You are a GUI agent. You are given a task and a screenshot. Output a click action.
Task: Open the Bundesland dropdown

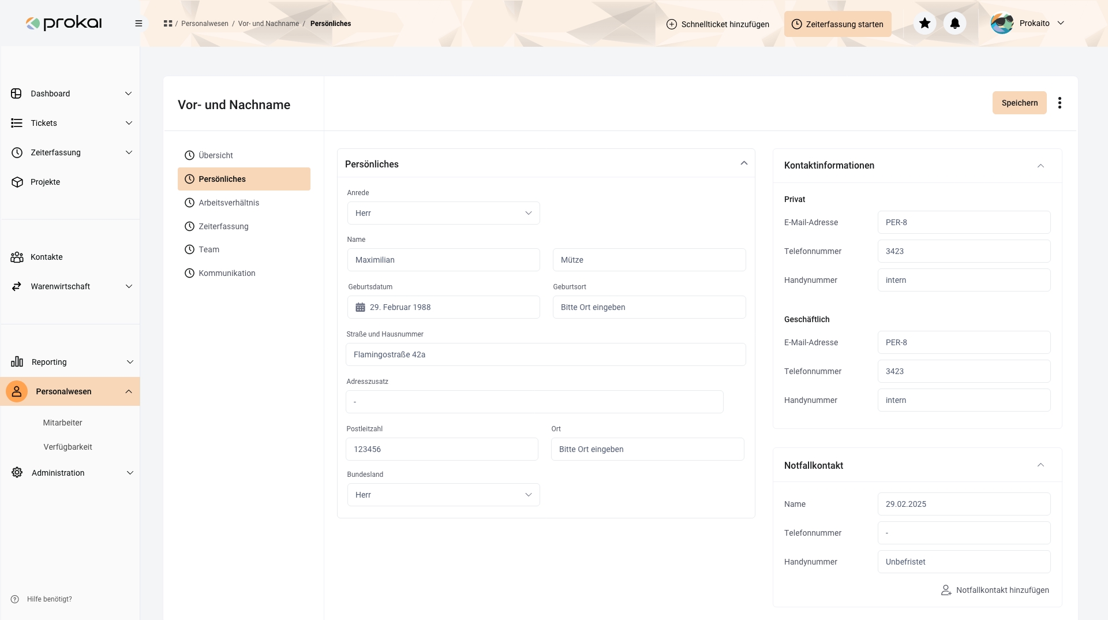[x=443, y=495]
